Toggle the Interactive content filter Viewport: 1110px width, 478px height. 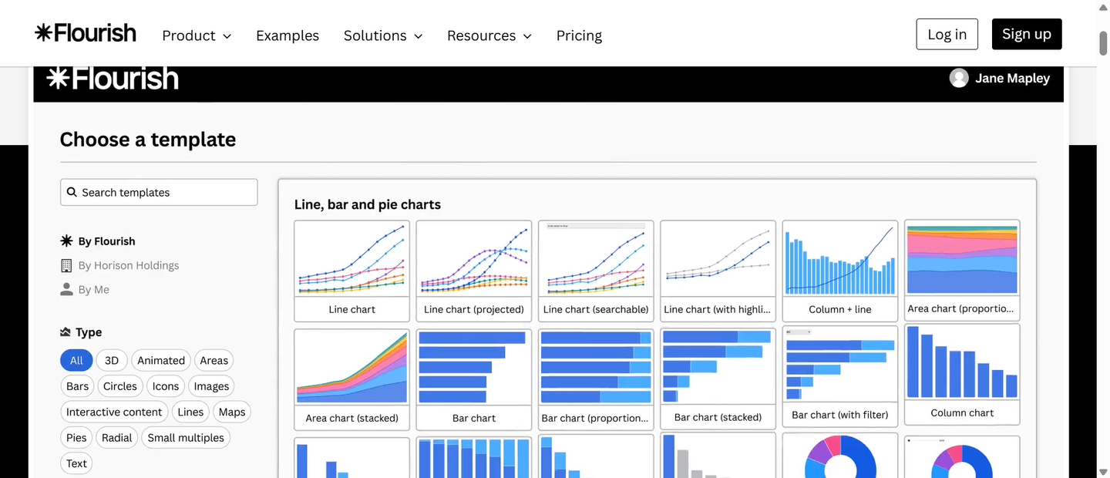click(114, 412)
